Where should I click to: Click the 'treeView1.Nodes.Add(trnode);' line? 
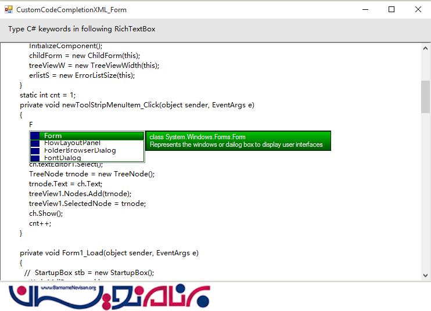[x=80, y=194]
